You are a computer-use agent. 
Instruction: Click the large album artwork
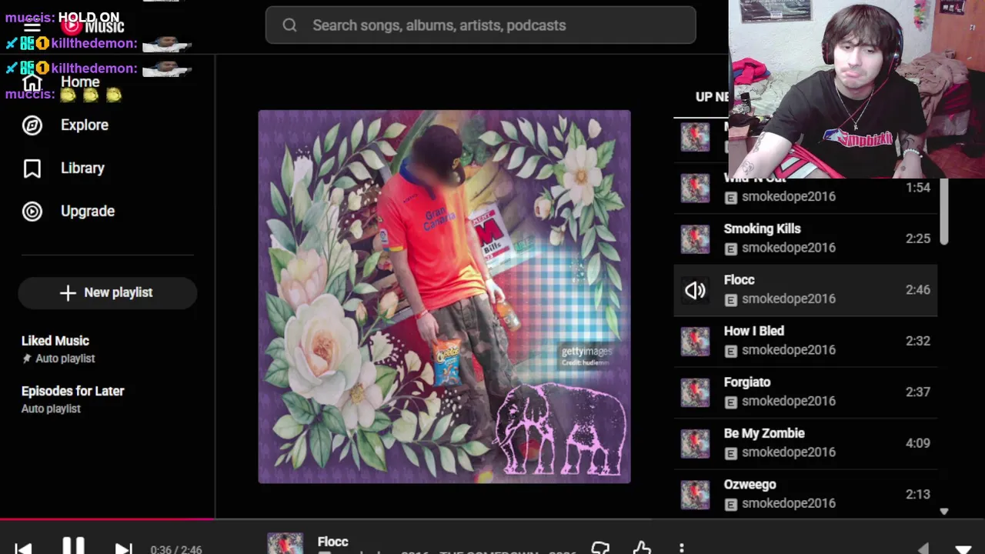[x=444, y=297]
